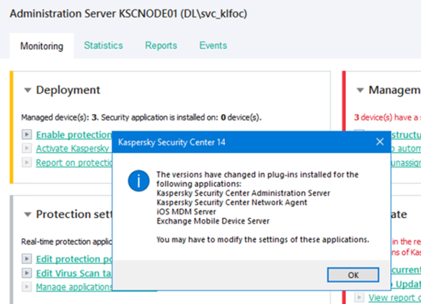The height and width of the screenshot is (304, 421).
Task: Click arrow icon beside Manage applications
Action: pos(26,287)
